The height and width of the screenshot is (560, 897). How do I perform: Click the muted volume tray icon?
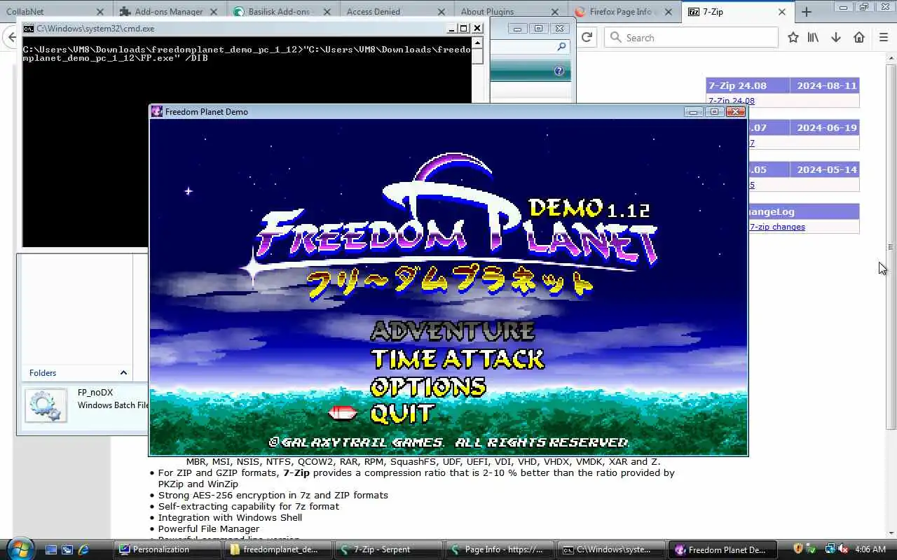[x=844, y=549]
